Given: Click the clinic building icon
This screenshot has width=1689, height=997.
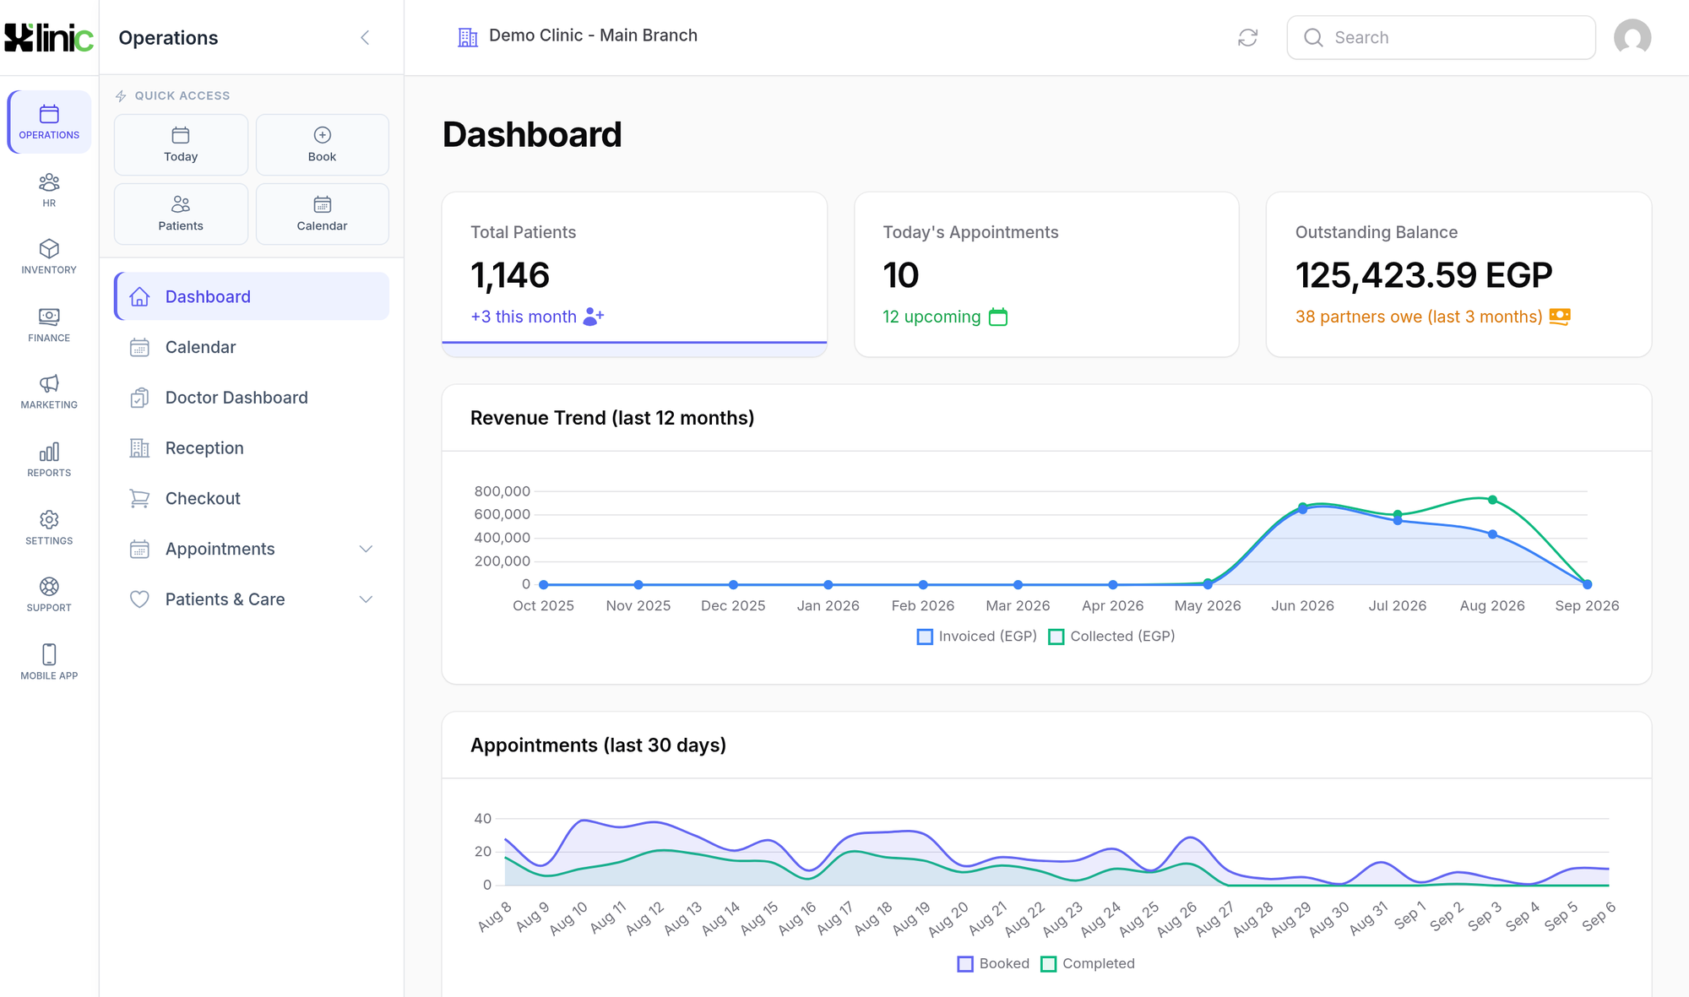Looking at the screenshot, I should point(467,36).
